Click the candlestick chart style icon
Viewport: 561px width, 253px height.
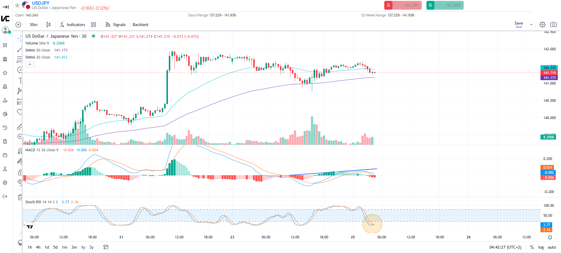(48, 25)
